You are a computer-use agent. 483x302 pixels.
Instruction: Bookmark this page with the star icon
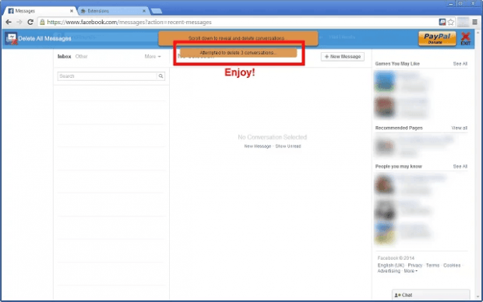(451, 22)
